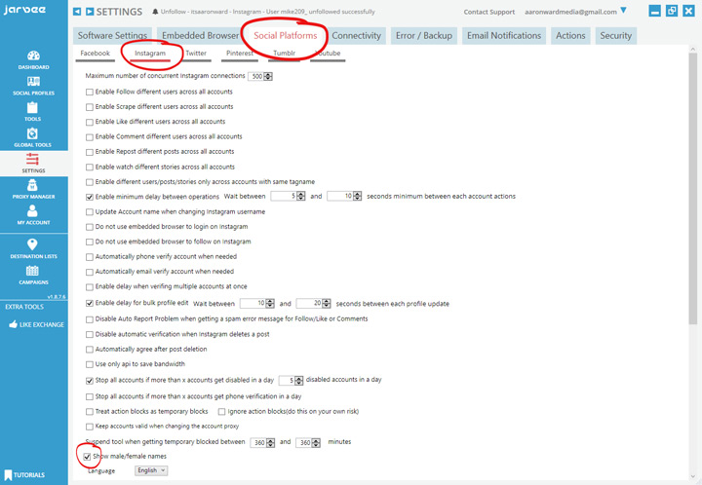Adjust concurrent Instagram connections stepper

click(268, 76)
